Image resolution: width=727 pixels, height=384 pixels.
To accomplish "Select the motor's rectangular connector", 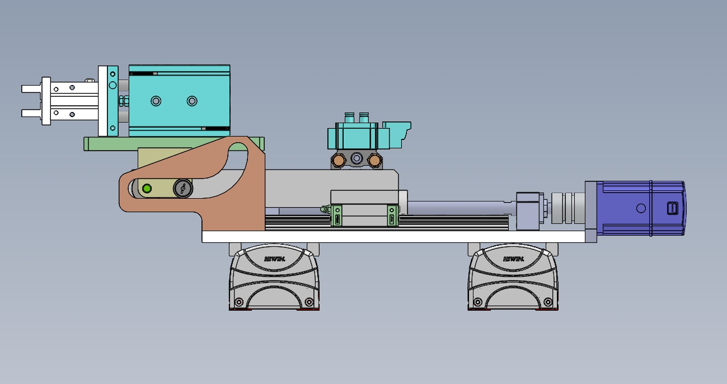I will [x=673, y=208].
